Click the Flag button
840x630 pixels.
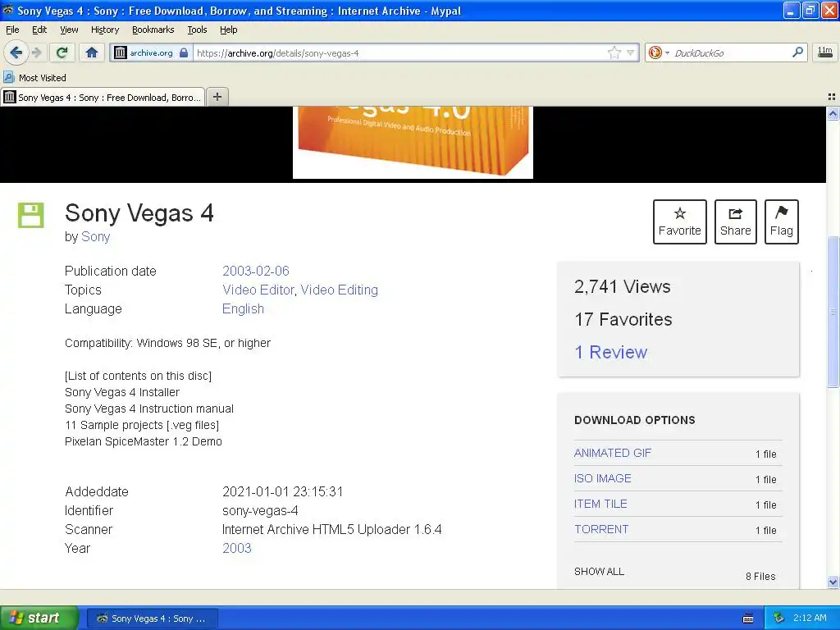pos(782,221)
